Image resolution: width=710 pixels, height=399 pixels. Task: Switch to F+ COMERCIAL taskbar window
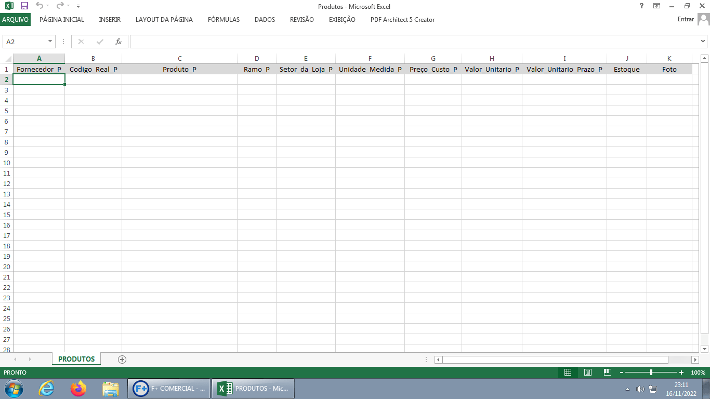click(x=169, y=388)
